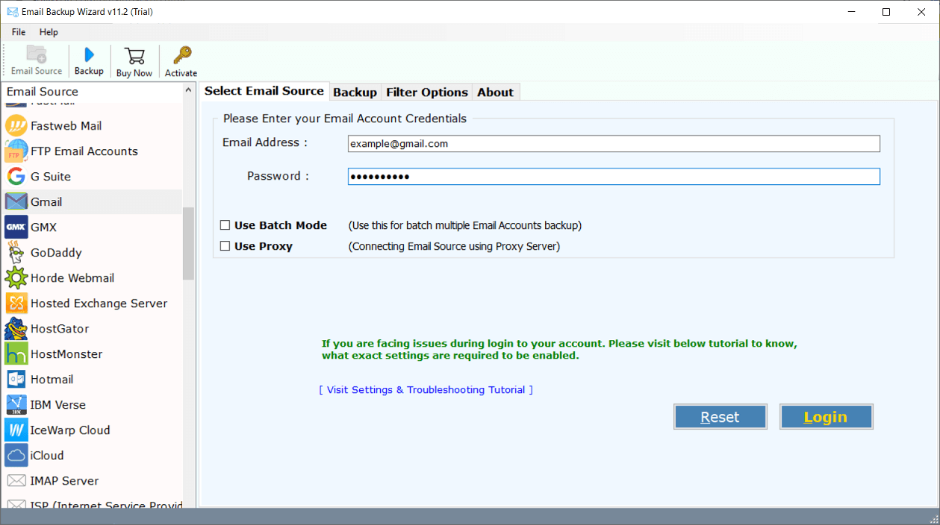Click into the Email Address field
This screenshot has height=525, width=940.
tap(614, 143)
